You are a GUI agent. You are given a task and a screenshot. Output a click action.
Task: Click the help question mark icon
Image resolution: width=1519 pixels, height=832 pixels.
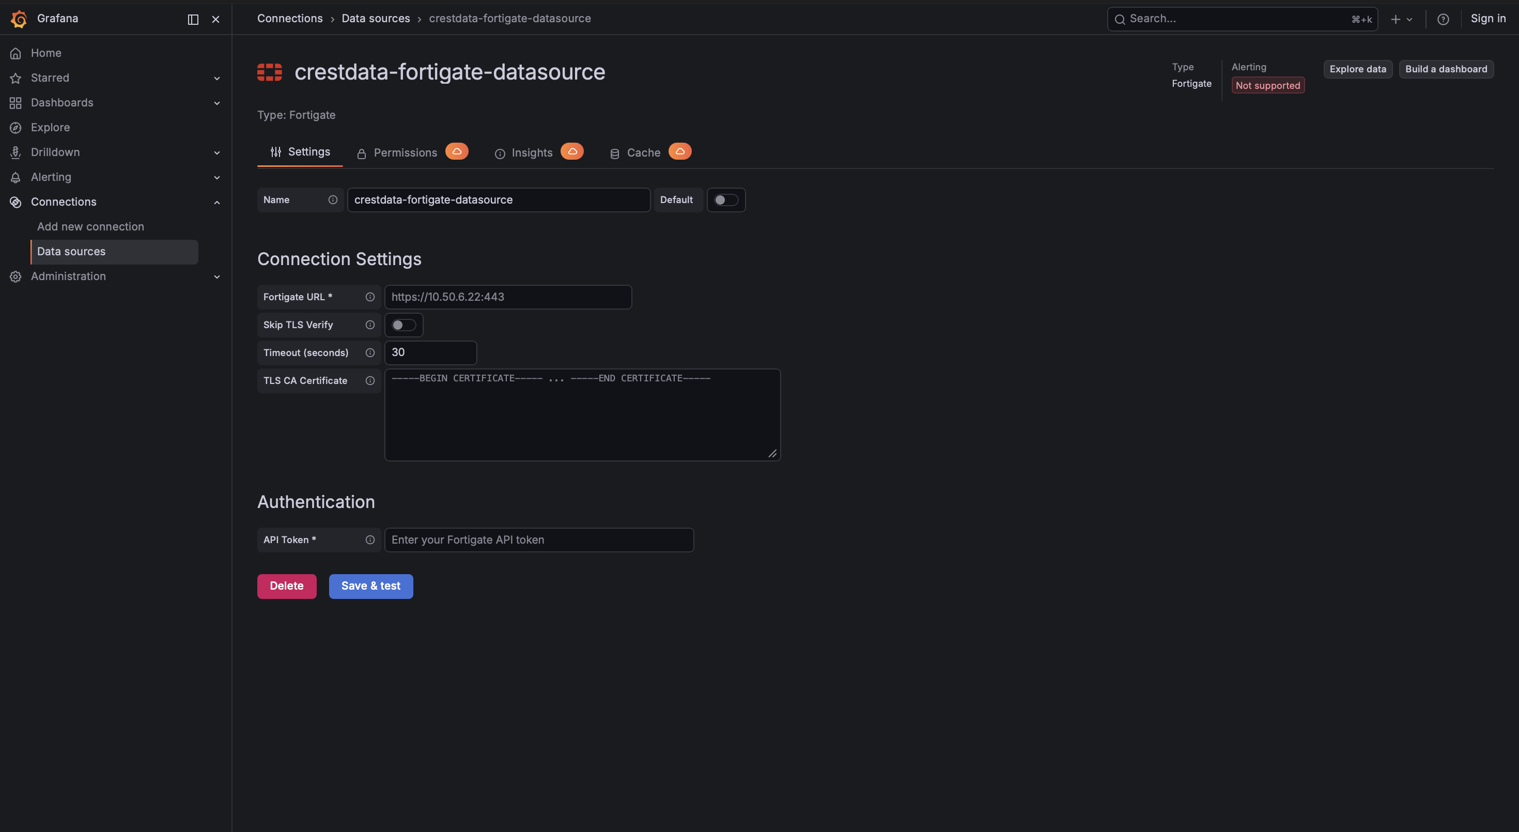coord(1443,19)
